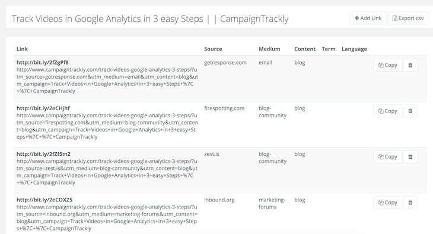Viewport: 433px width, 234px height.
Task: Select blog content cell in firespotting.com row
Action: click(300, 108)
